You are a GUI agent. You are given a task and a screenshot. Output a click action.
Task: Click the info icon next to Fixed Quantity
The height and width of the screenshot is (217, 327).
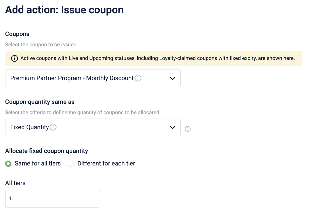pyautogui.click(x=53, y=127)
